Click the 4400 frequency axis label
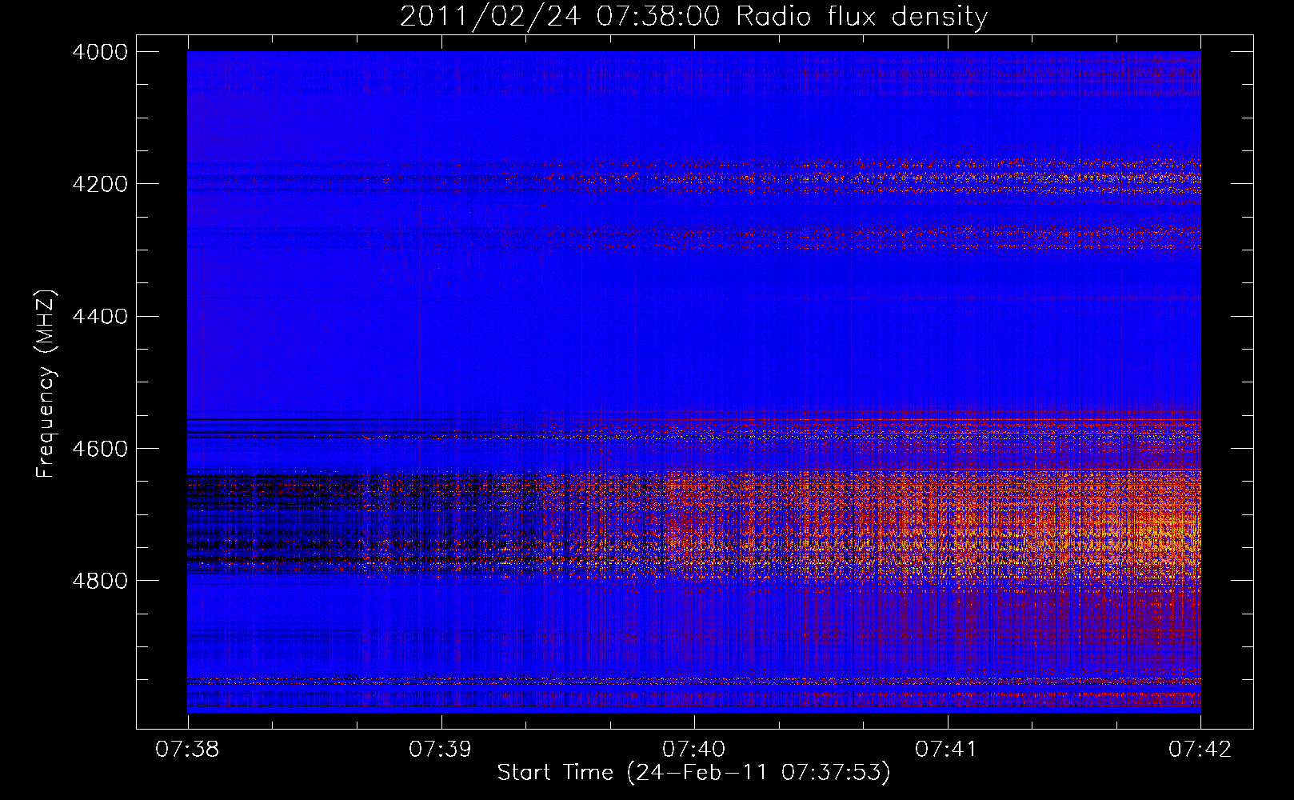 pyautogui.click(x=100, y=317)
